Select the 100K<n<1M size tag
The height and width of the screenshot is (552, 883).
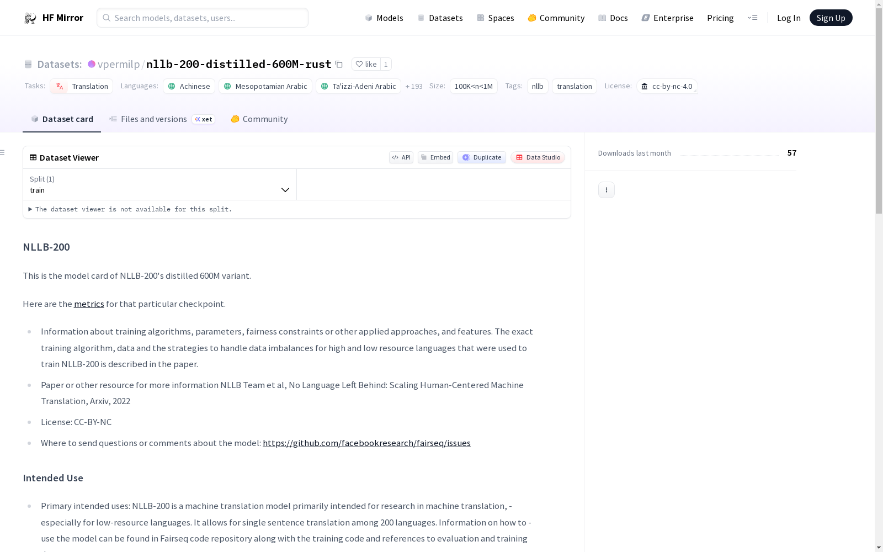click(x=474, y=86)
